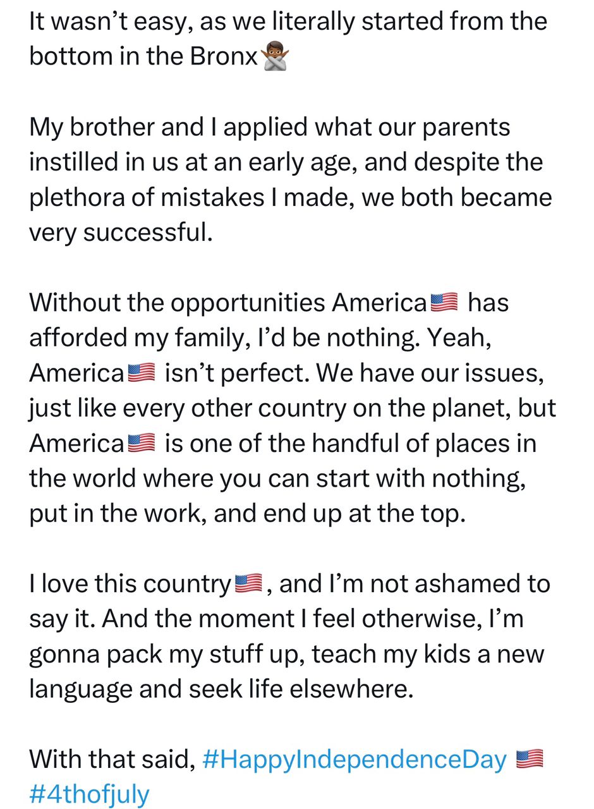The height and width of the screenshot is (809, 594).
Task: Open the #4thofjuly hashtag link
Action: 89,794
